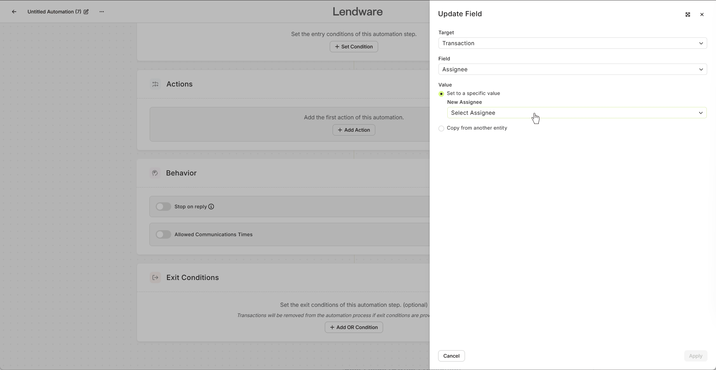This screenshot has width=716, height=370.
Task: Cancel the Update Field changes
Action: point(451,356)
